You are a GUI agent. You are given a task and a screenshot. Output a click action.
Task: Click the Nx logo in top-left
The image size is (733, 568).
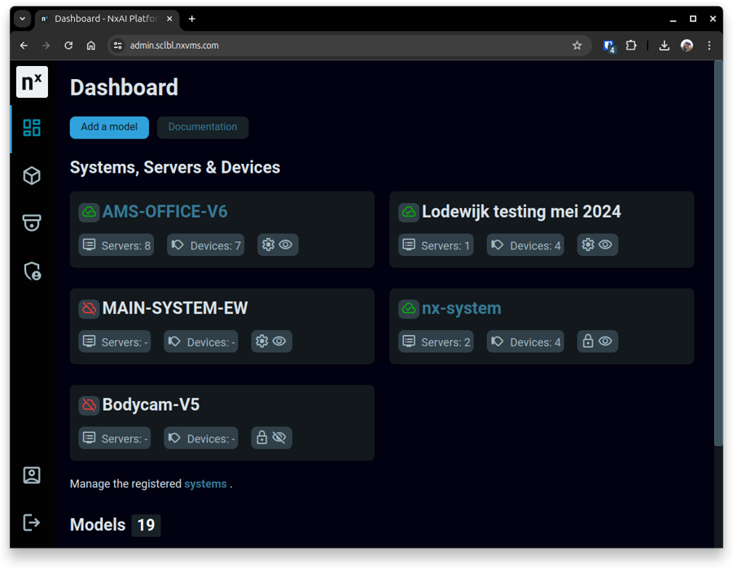32,82
